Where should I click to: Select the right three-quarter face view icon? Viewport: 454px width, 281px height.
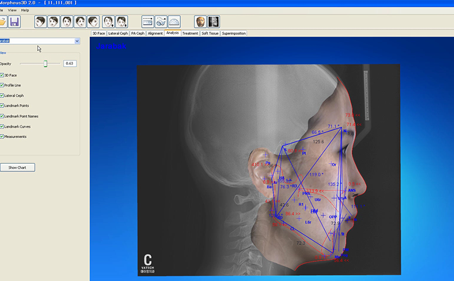(x=80, y=22)
